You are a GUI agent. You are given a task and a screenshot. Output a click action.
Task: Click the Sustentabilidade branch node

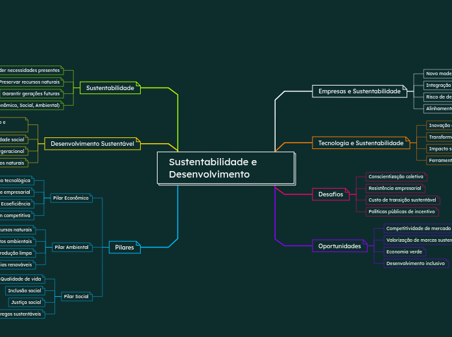110,88
